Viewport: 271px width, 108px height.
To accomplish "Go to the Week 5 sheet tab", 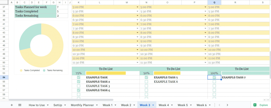I will click(183, 105).
